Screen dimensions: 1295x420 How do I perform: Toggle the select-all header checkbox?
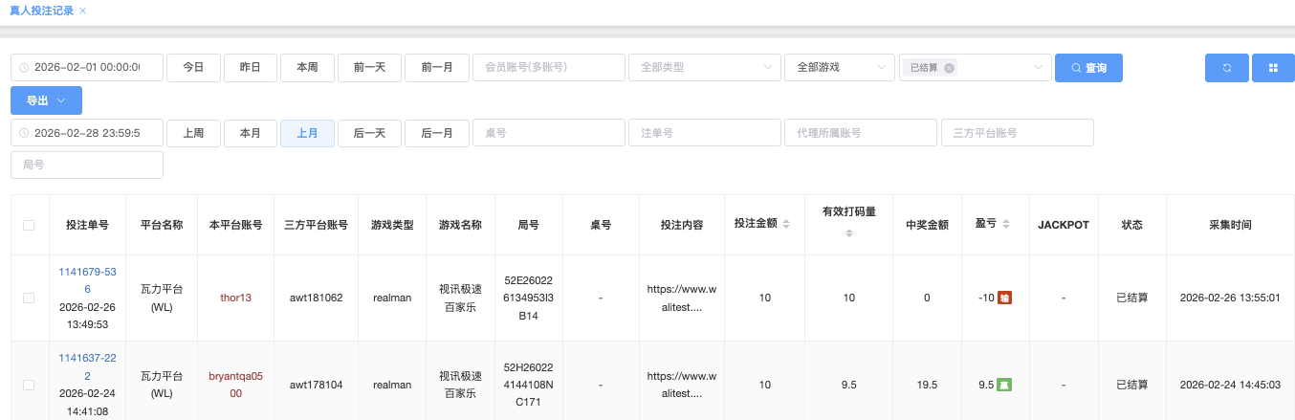click(x=29, y=225)
